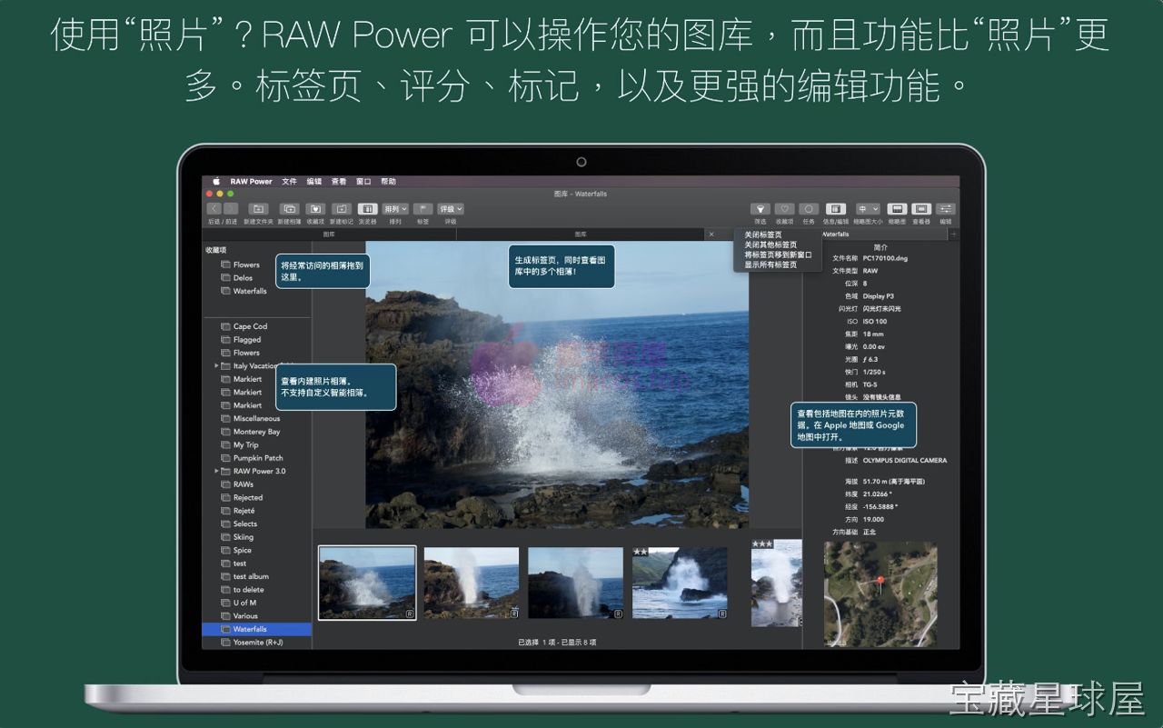
Task: Open the 缩略图大小 thumbnail size dropdown
Action: click(x=868, y=209)
